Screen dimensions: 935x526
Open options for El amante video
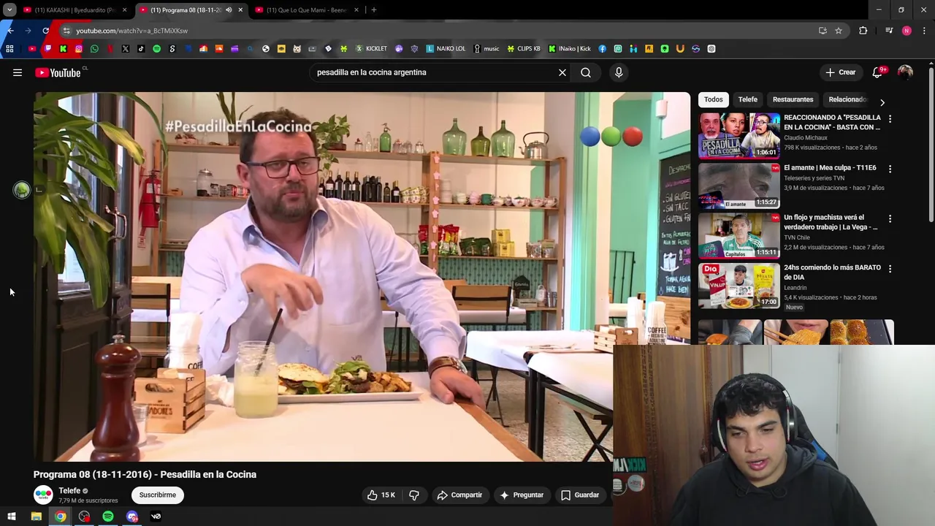click(x=890, y=169)
